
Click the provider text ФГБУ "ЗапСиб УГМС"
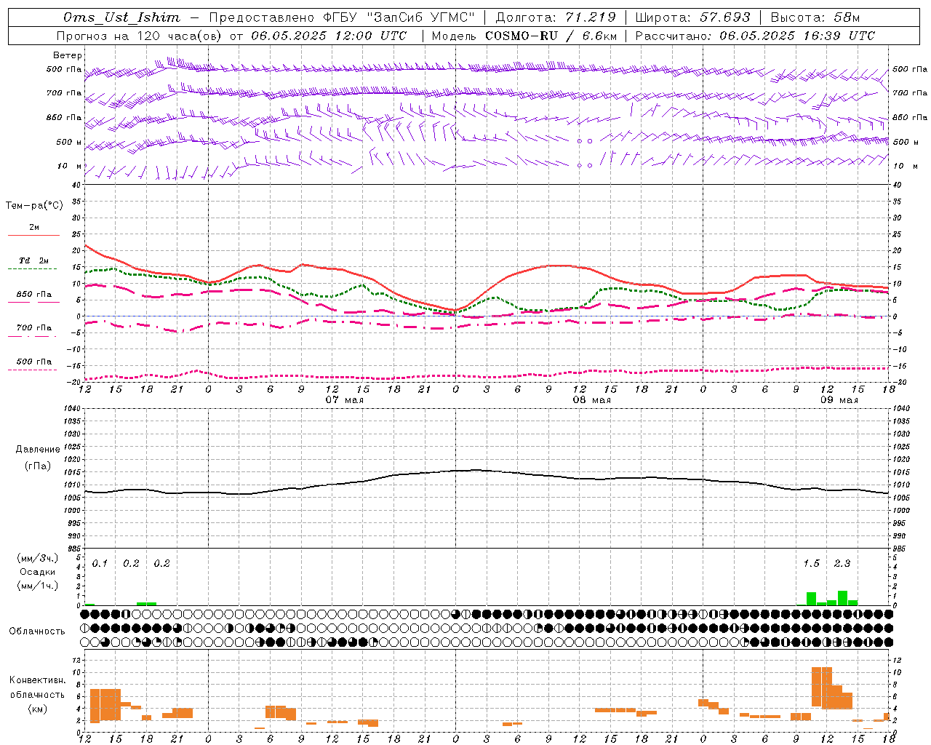pos(398,17)
